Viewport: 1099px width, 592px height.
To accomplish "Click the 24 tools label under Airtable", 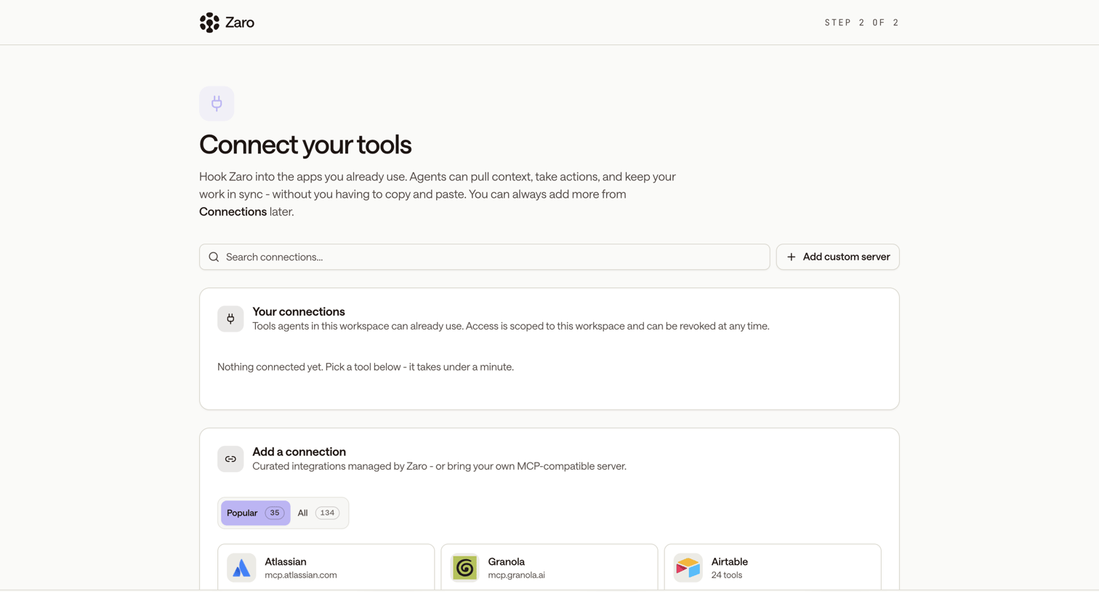I will point(727,575).
